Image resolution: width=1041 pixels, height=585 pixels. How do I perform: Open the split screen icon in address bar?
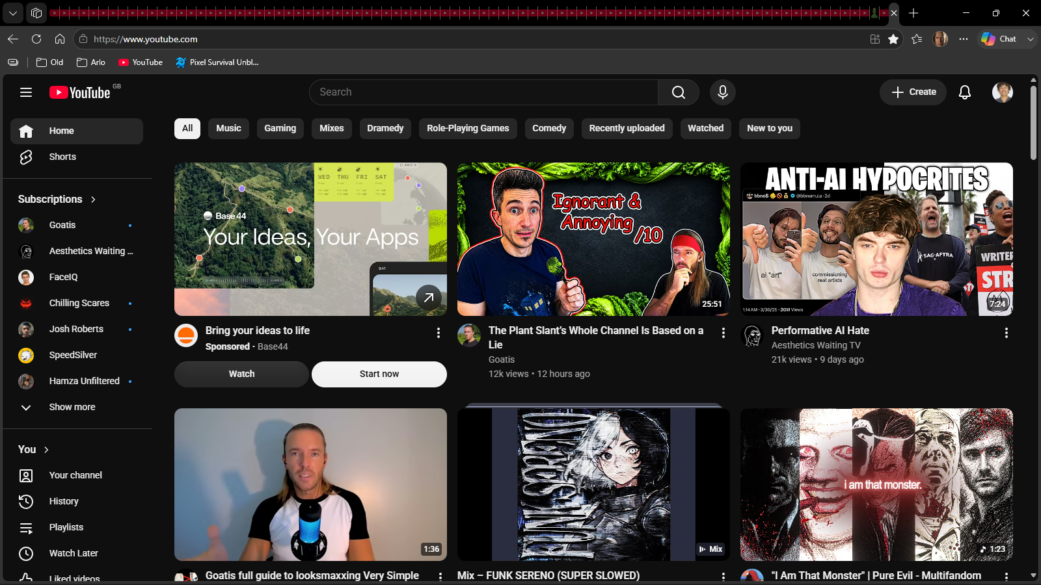[x=875, y=39]
